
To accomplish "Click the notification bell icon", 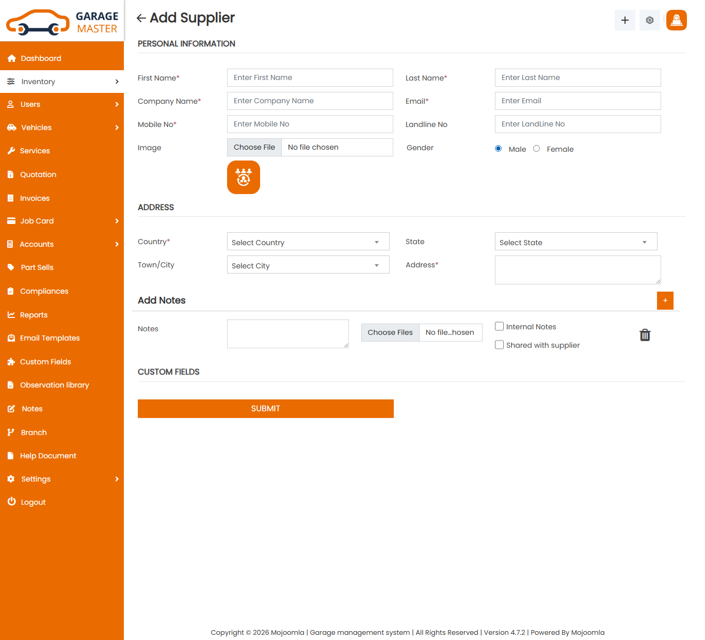I will (676, 20).
